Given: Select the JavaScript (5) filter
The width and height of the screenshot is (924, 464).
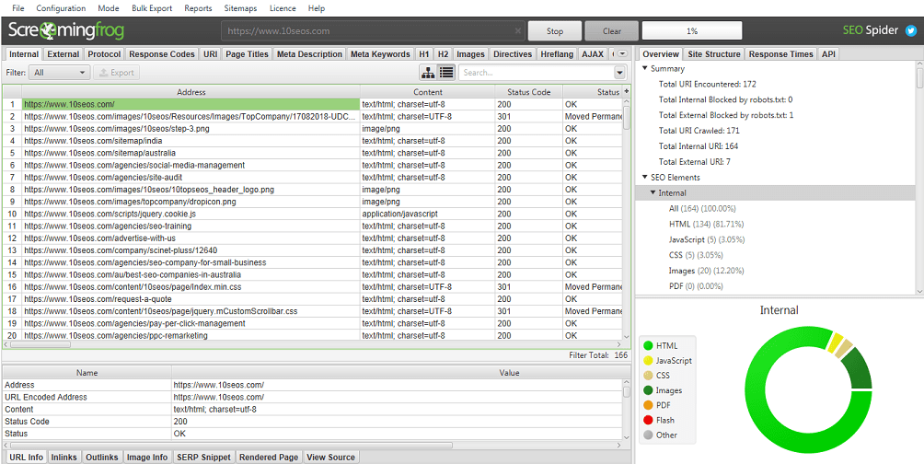Looking at the screenshot, I should pyautogui.click(x=707, y=239).
